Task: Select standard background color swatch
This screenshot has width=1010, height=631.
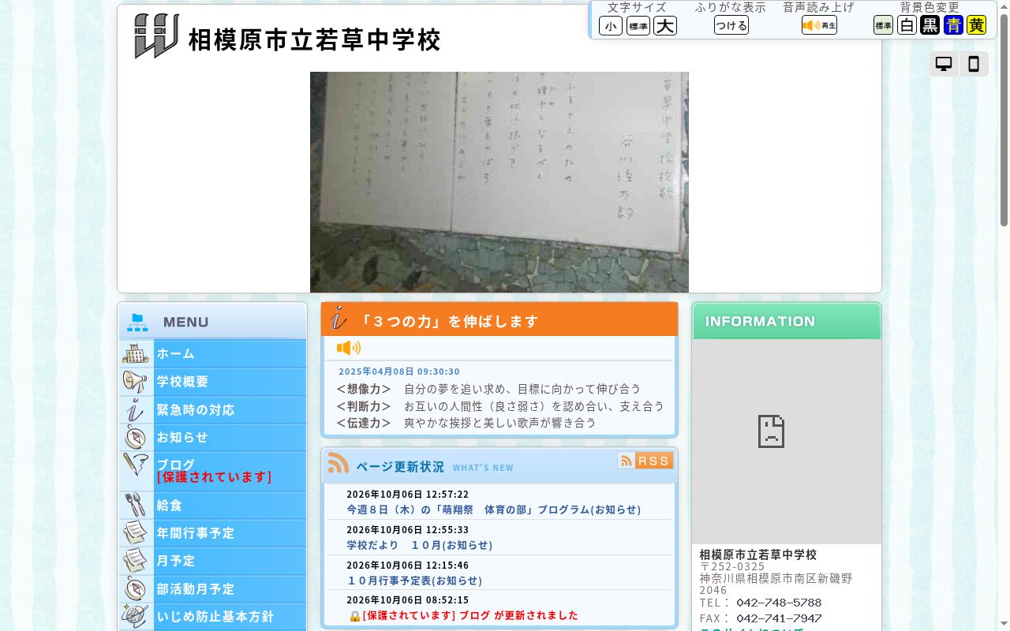Action: [883, 25]
